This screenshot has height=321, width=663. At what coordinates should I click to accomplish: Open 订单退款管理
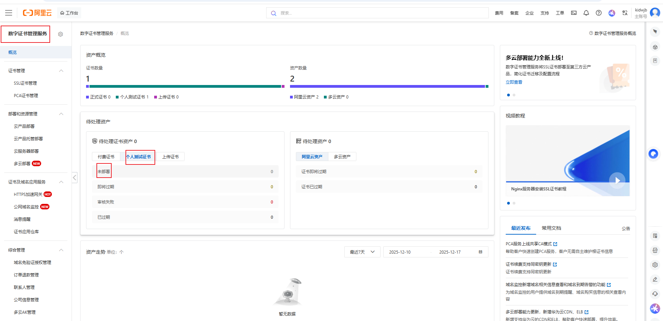(x=26, y=275)
